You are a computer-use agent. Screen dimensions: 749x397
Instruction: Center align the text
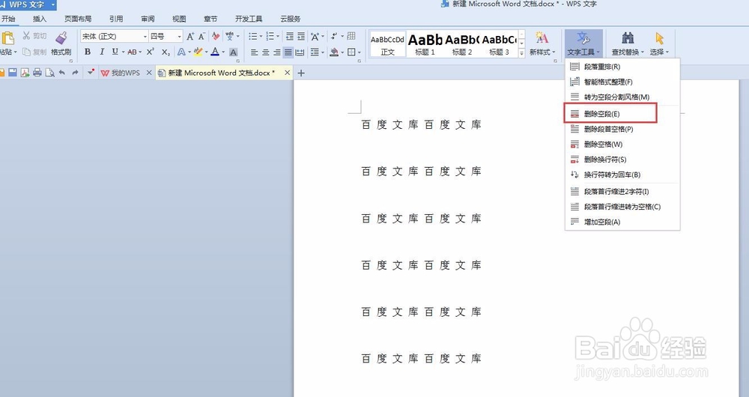265,52
